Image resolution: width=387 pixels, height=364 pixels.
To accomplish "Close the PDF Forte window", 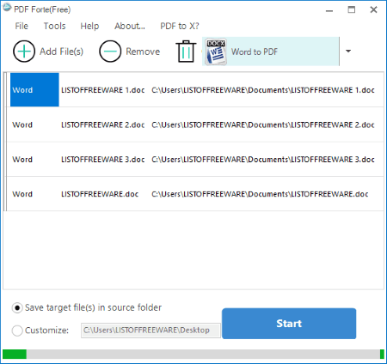I will (373, 9).
